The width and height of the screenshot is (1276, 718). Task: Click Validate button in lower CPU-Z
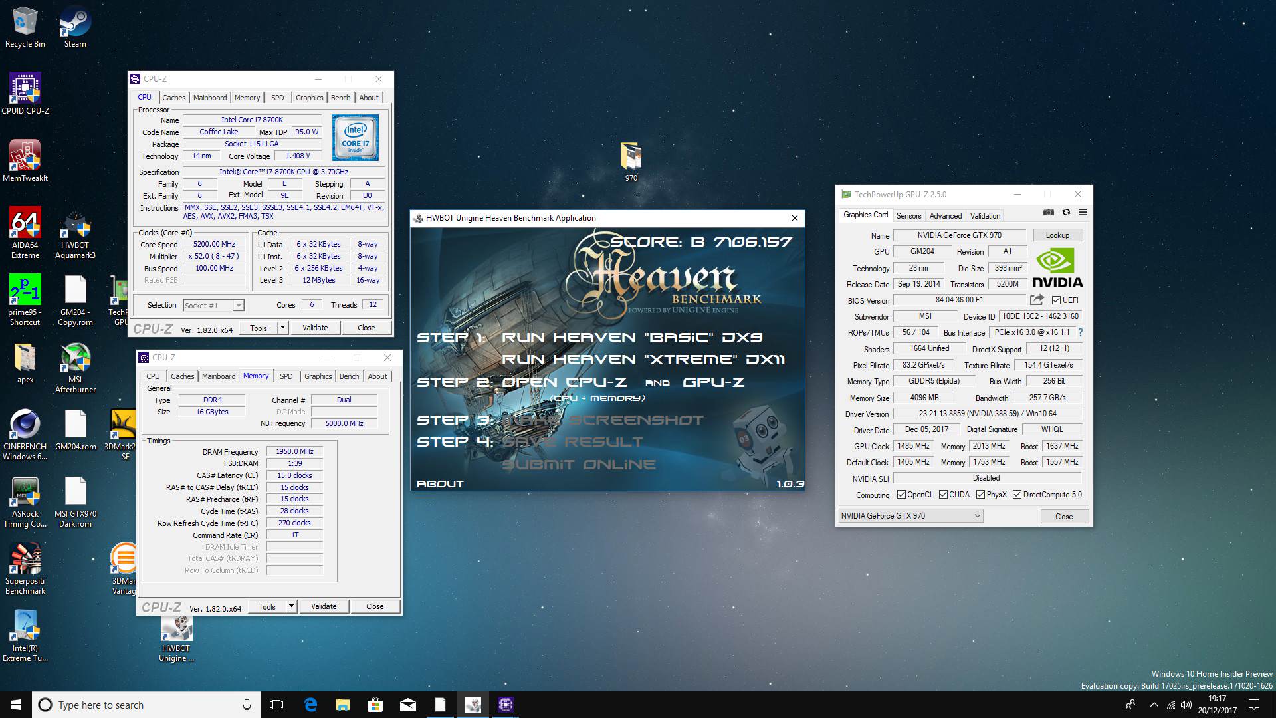[324, 606]
